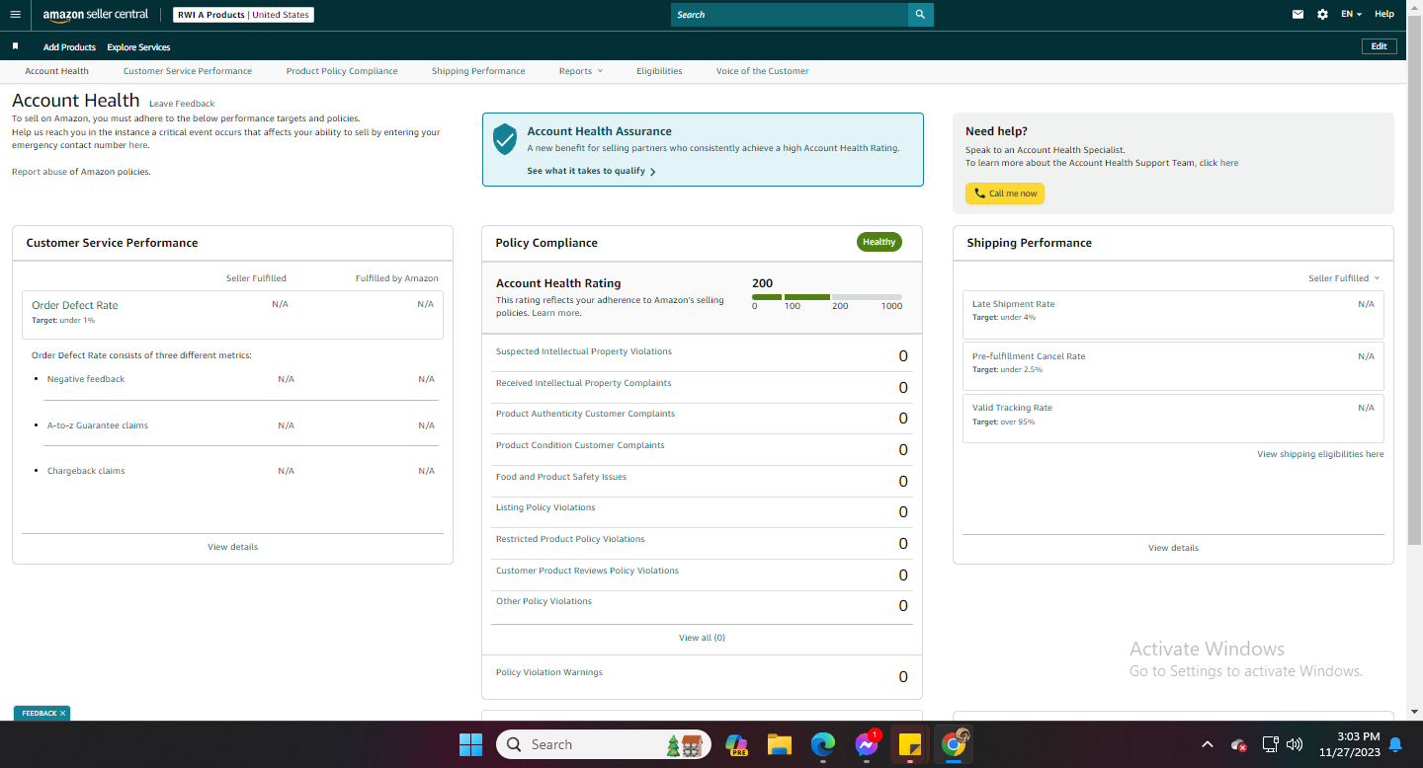Open the Windows Start menu
The image size is (1423, 768).
coord(470,744)
